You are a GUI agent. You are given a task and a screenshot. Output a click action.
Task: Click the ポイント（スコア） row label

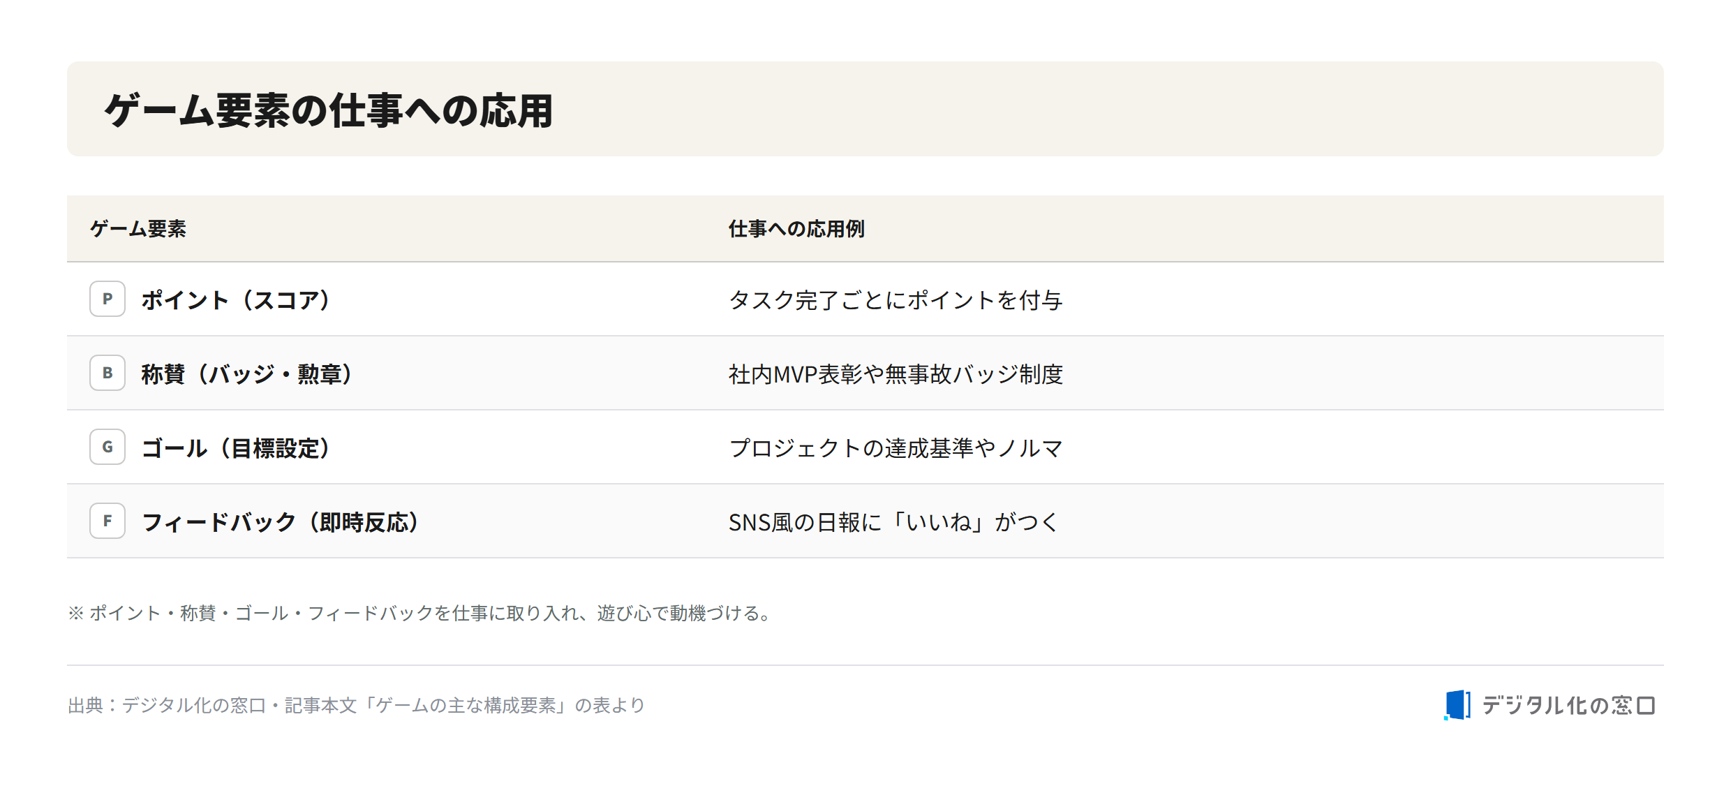coord(235,300)
